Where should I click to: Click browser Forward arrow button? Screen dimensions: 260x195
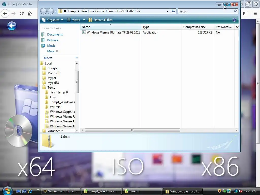[13, 13]
